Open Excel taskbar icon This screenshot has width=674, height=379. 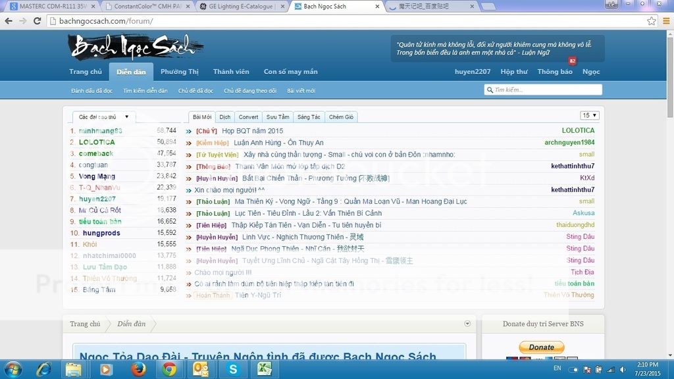pos(264,369)
